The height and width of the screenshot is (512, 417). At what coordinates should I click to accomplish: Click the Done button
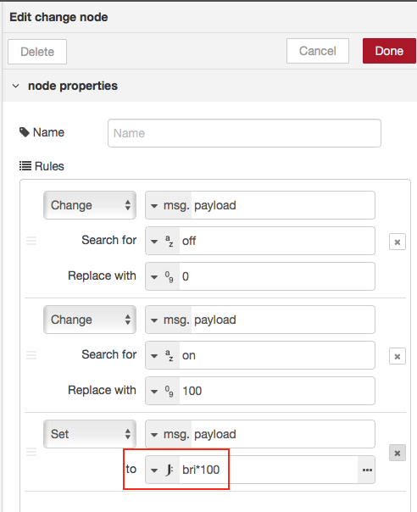click(389, 51)
